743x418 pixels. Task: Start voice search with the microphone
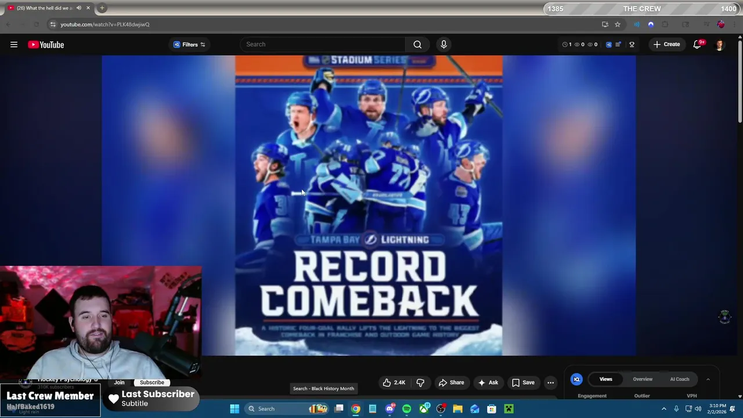pyautogui.click(x=443, y=45)
